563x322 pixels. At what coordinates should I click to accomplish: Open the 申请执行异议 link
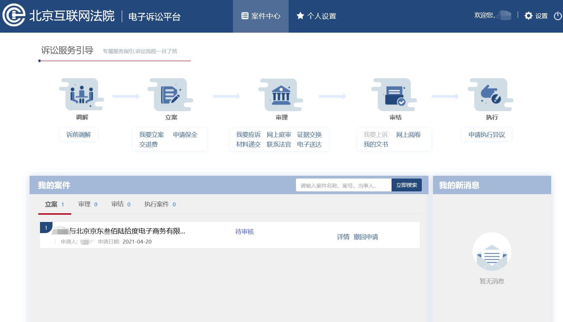click(486, 135)
